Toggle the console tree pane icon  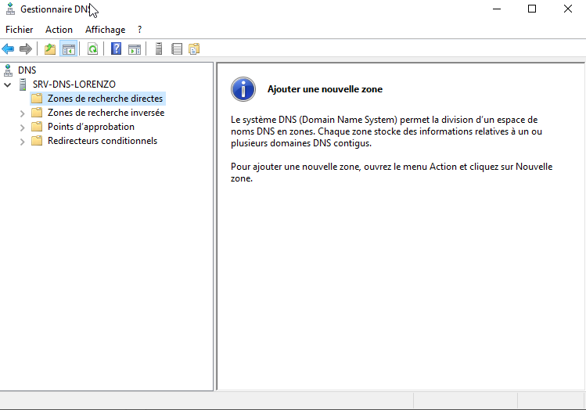pos(69,49)
